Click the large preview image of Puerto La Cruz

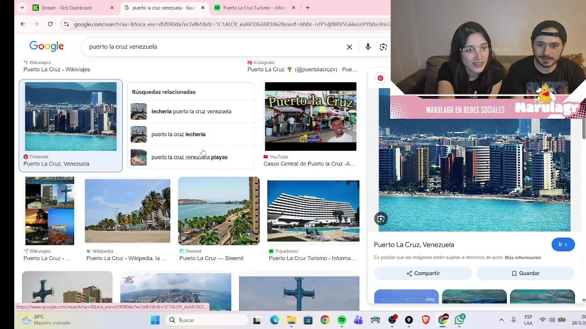point(474,175)
